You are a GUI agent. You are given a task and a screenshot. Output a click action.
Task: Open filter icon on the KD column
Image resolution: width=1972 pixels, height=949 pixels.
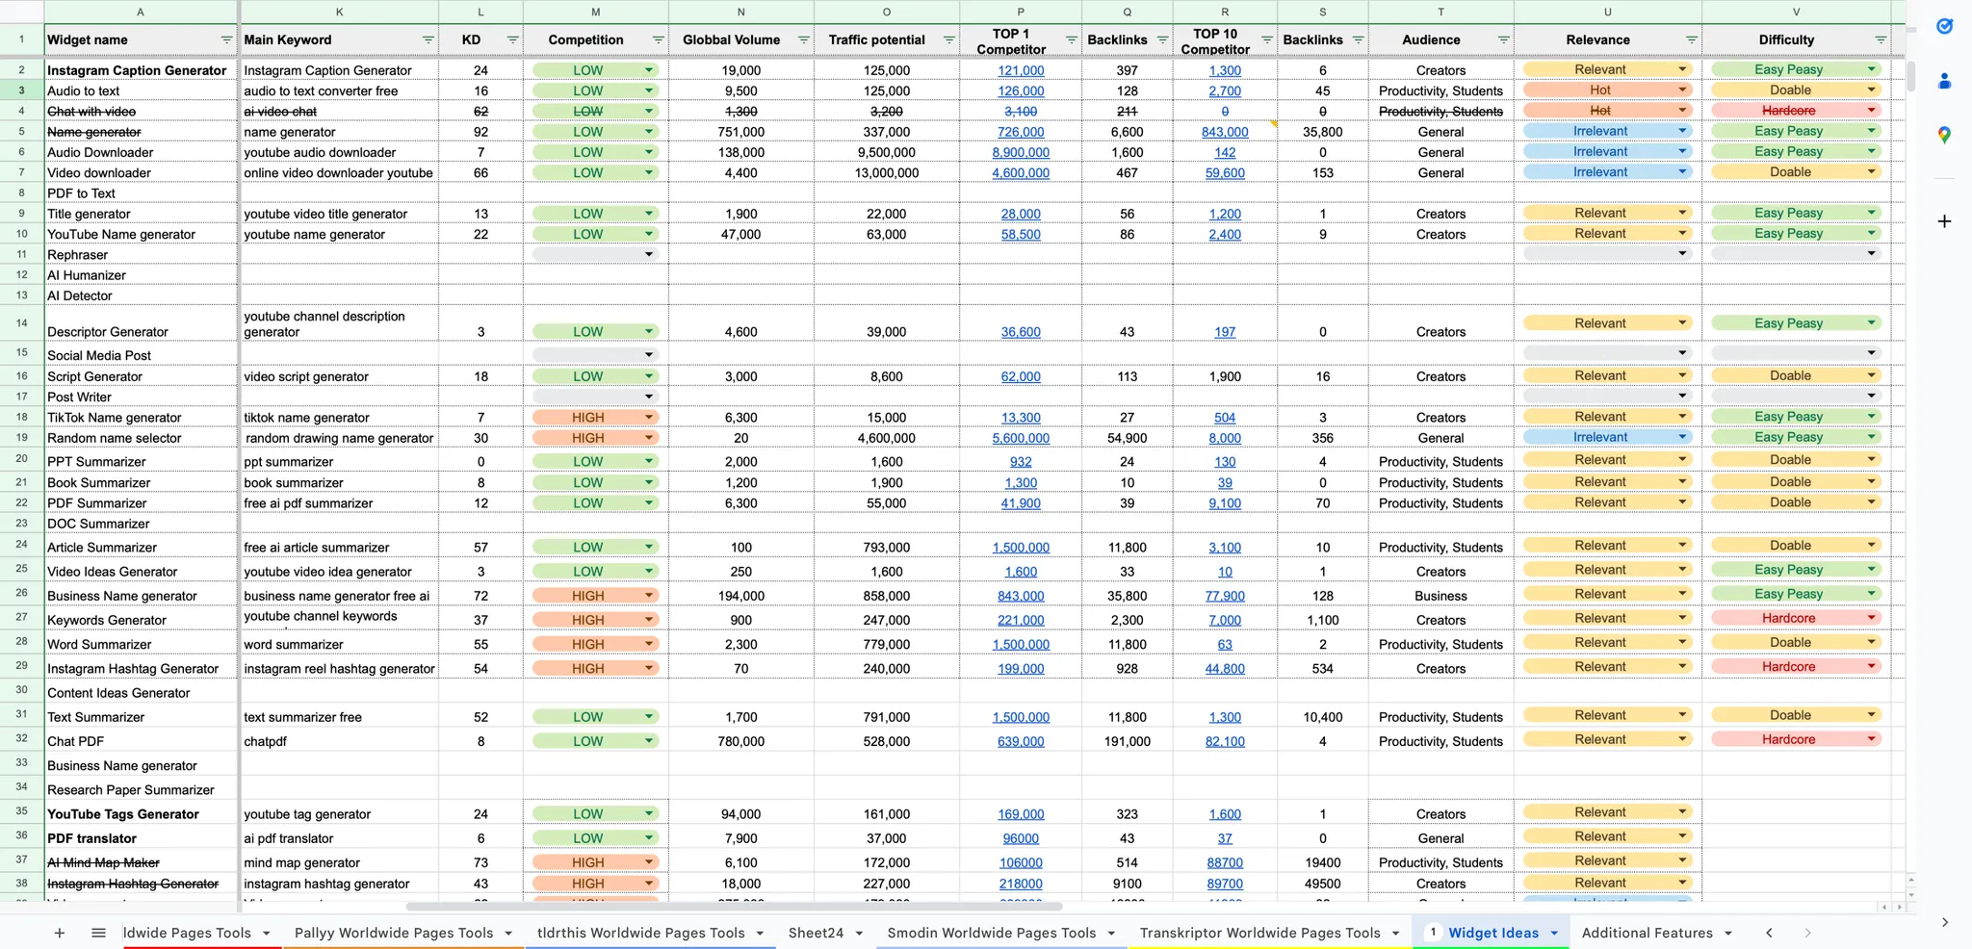(512, 39)
